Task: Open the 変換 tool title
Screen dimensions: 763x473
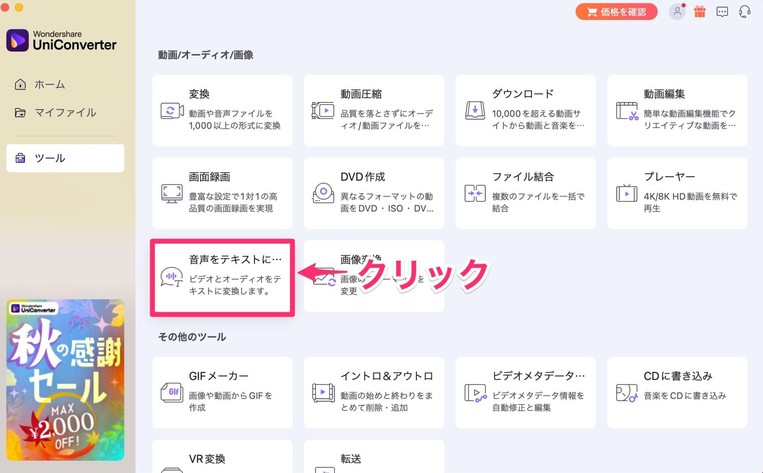Action: (199, 94)
